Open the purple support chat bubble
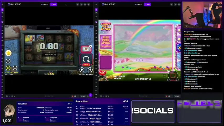Viewport: 224px width, 126px height. (90, 95)
